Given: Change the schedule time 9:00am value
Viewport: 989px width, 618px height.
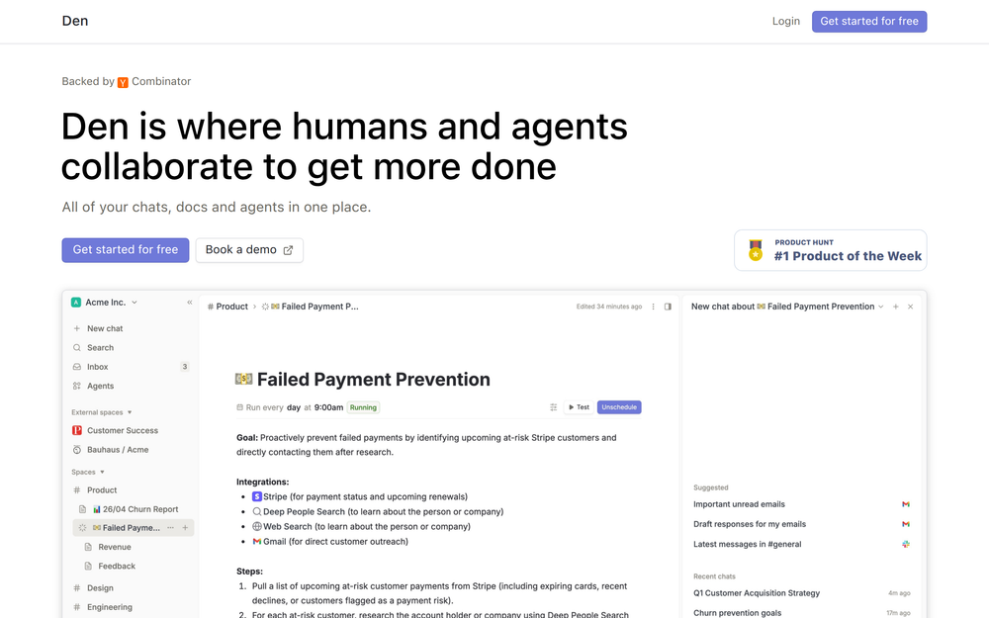Looking at the screenshot, I should pos(328,407).
